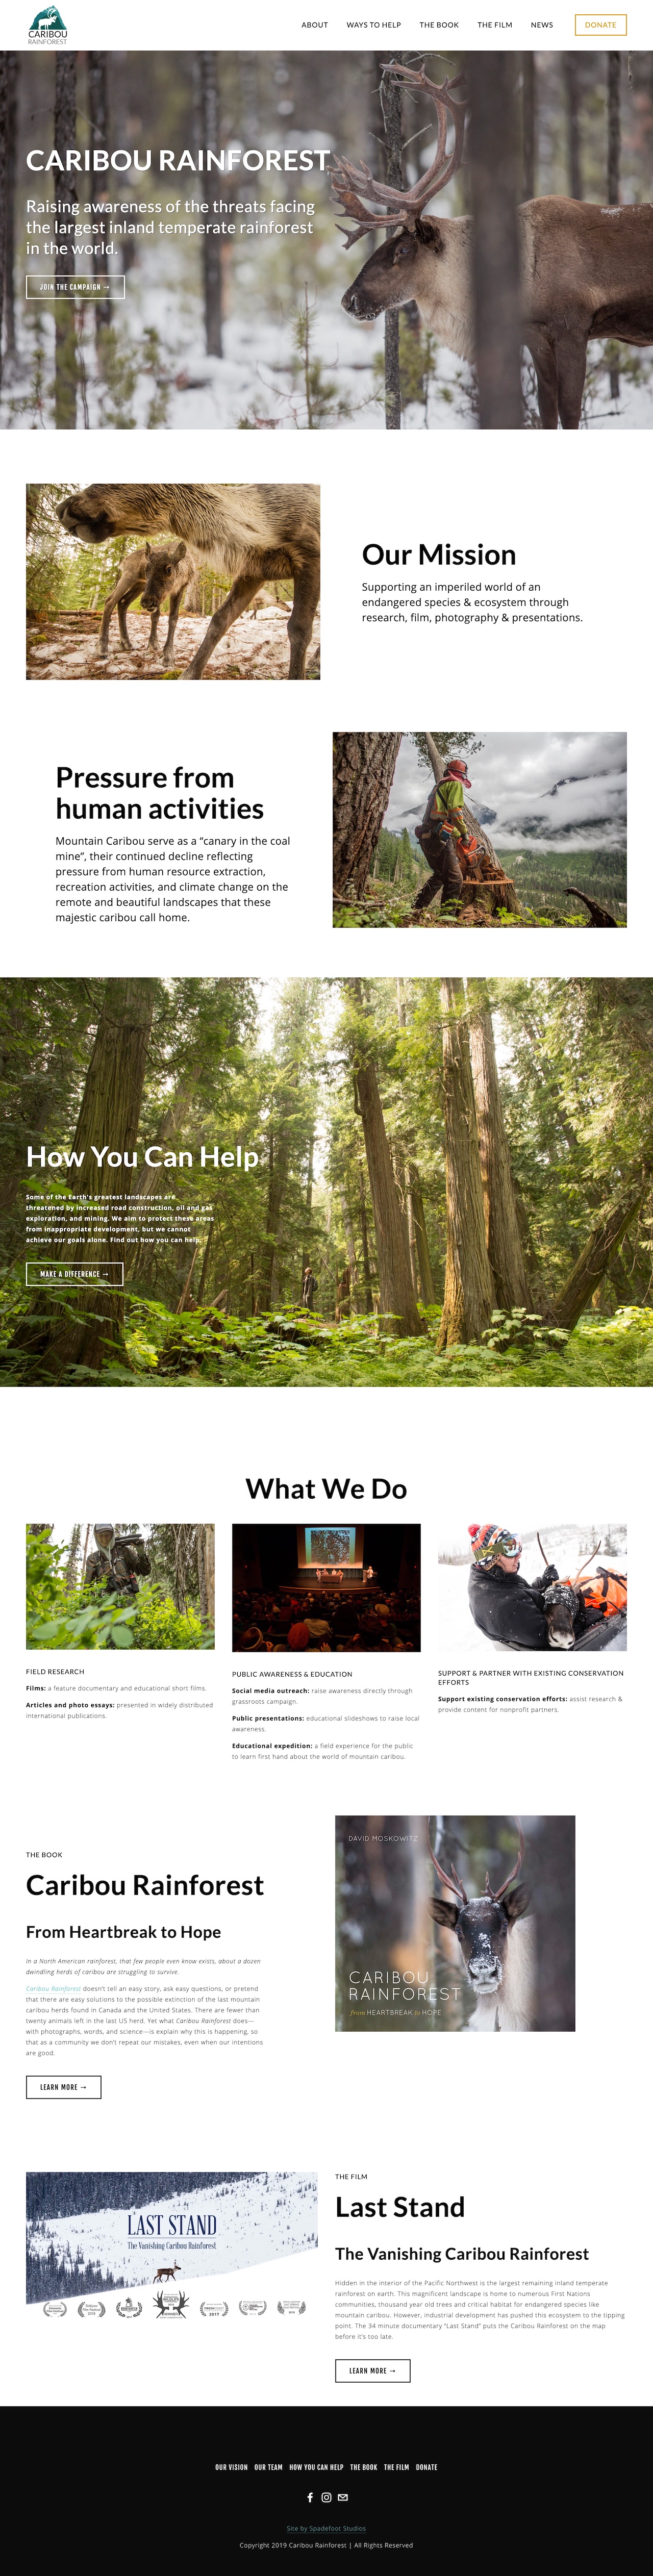Follow the teal Caribou Rainforest text link

coord(53,1989)
